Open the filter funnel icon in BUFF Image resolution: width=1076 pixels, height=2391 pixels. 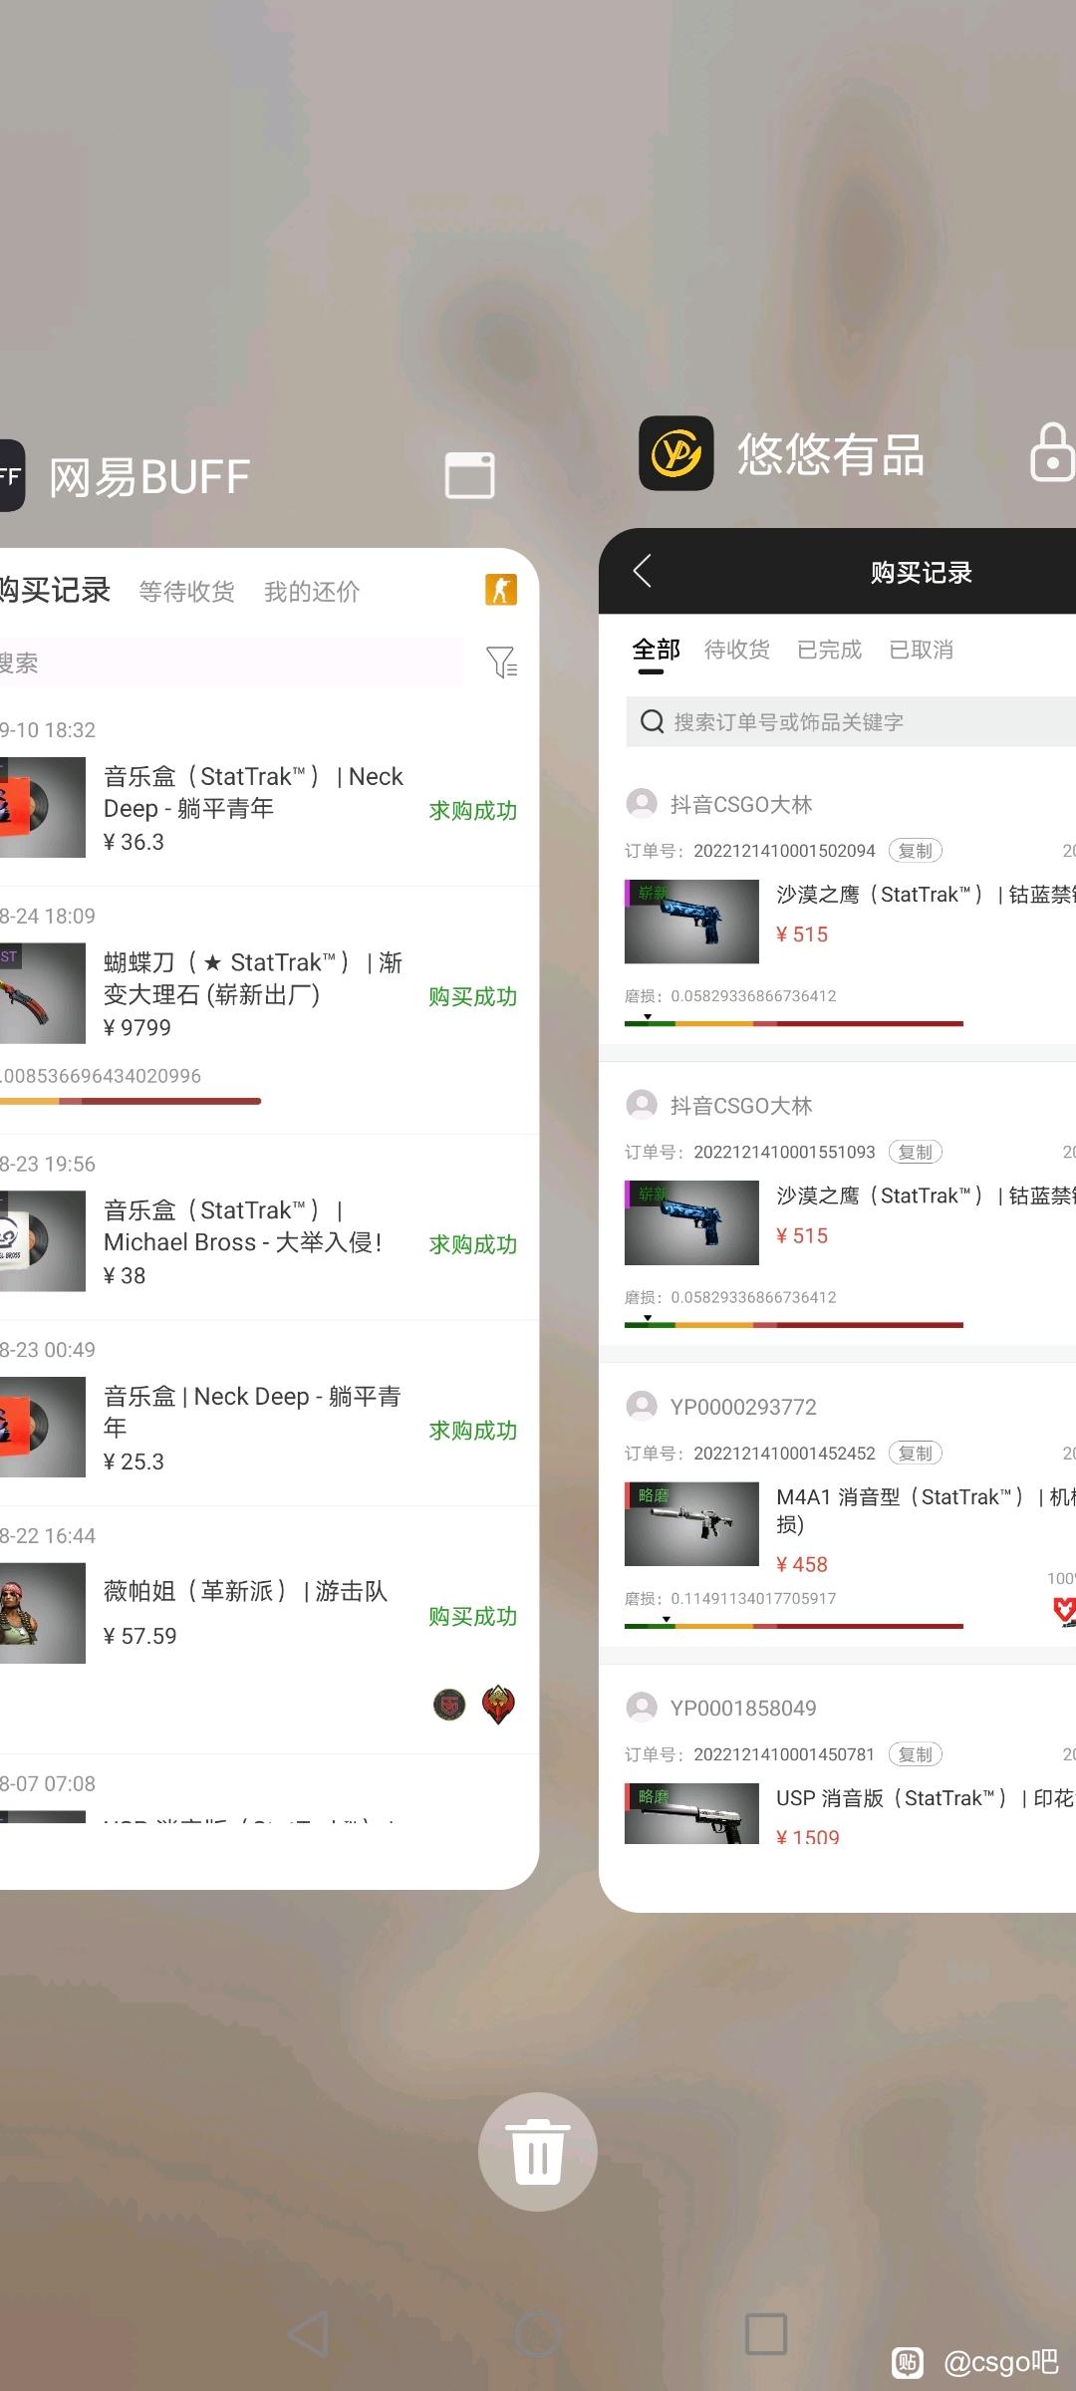[x=502, y=663]
